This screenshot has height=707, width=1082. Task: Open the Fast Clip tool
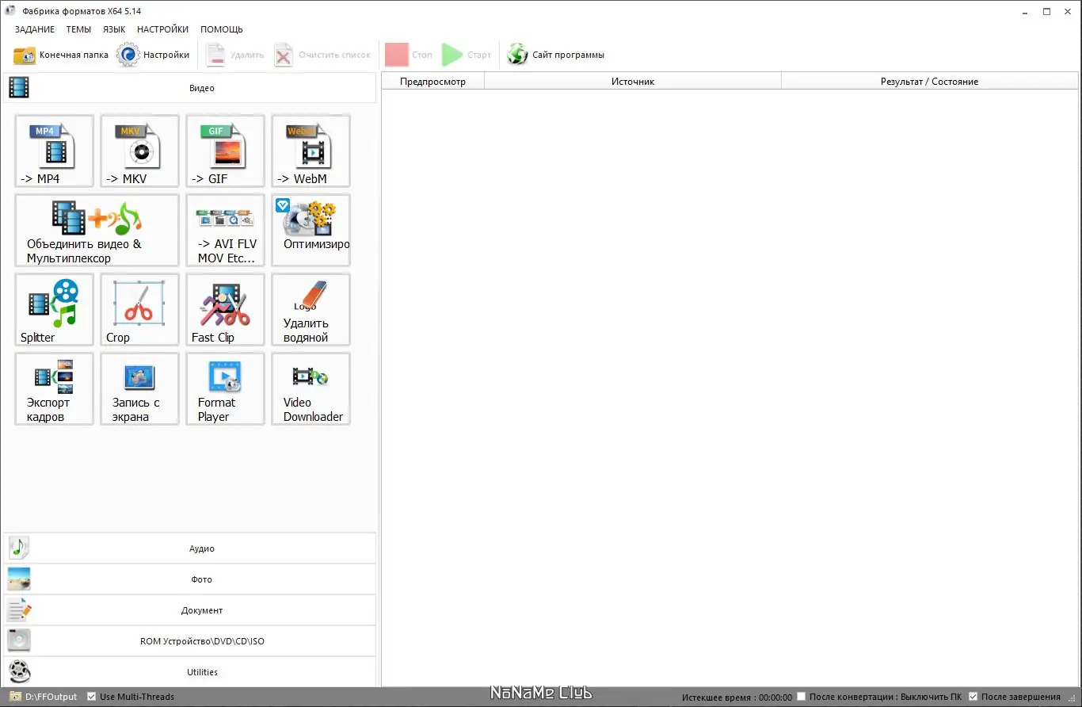pyautogui.click(x=225, y=309)
